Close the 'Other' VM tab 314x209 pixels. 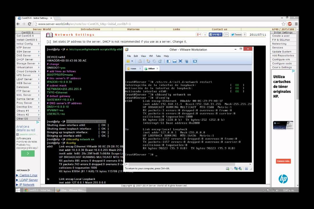157,69
